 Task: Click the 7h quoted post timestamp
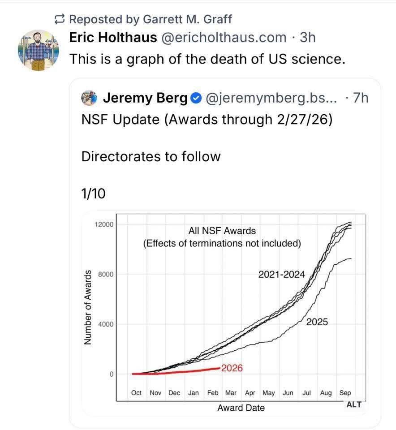pos(360,98)
